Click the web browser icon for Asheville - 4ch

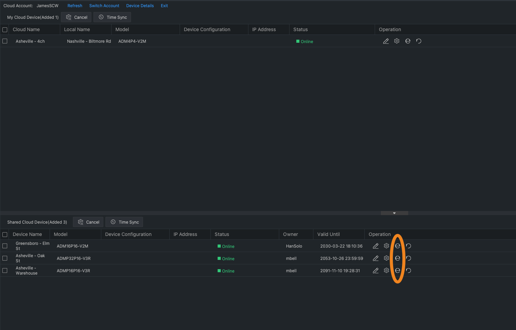pyautogui.click(x=408, y=41)
